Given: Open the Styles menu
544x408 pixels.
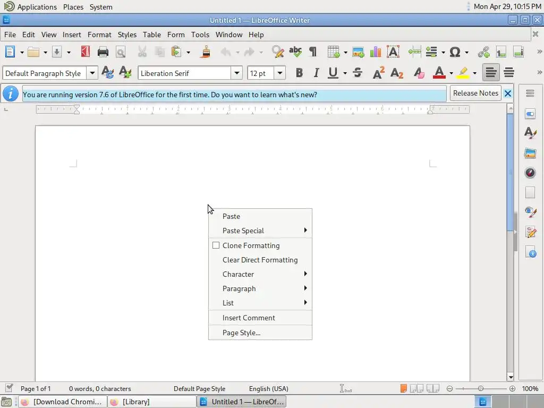Looking at the screenshot, I should 127,35.
